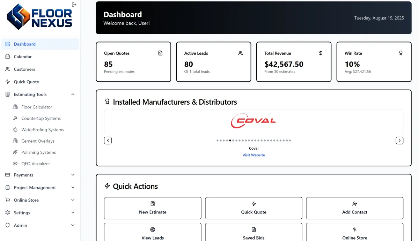The image size is (419, 241).
Task: Click the Dashboard grid icon in sidebar
Action: pos(8,44)
